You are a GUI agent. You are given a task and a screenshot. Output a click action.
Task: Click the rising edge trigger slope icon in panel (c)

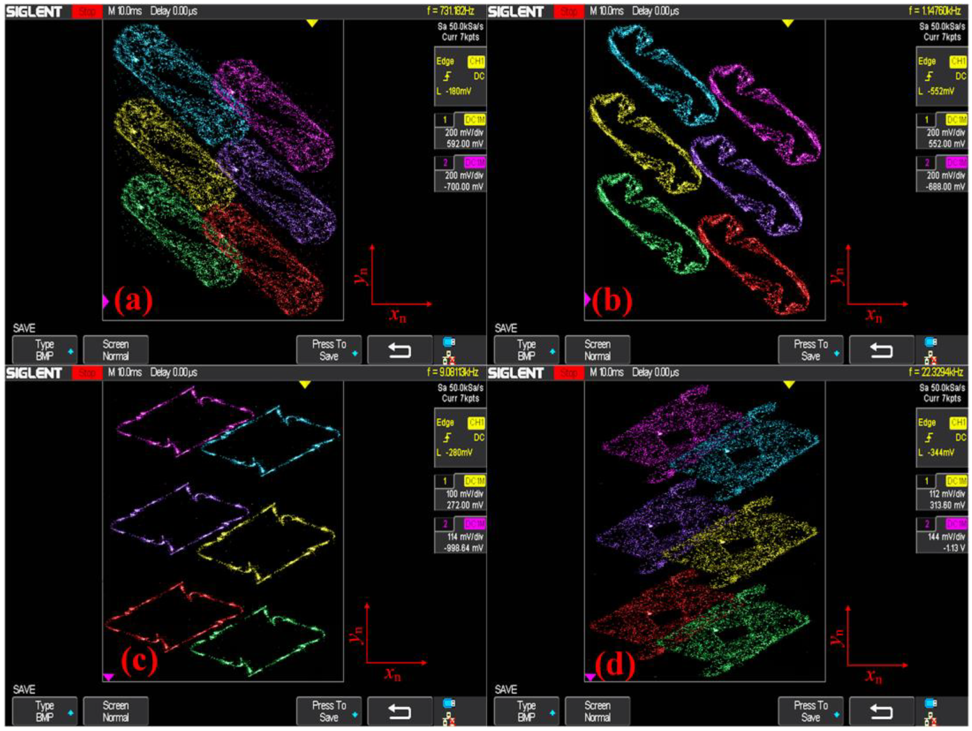pyautogui.click(x=447, y=437)
